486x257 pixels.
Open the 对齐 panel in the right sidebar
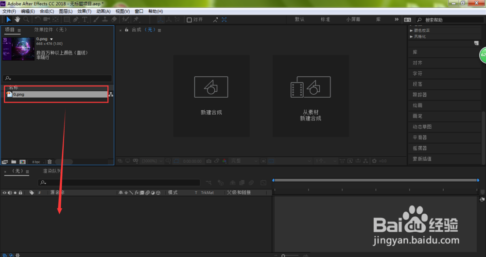tap(417, 63)
